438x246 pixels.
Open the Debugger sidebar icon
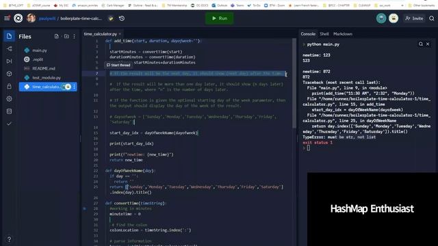9,61
